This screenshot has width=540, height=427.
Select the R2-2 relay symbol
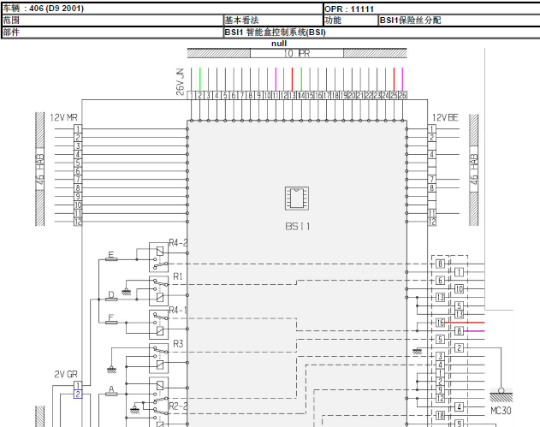tap(159, 402)
